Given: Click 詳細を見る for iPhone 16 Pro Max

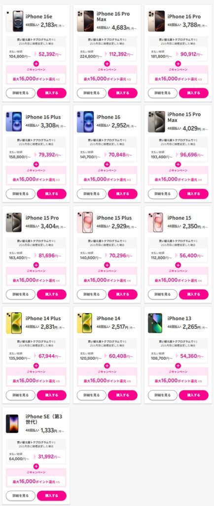Looking at the screenshot, I should [91, 93].
